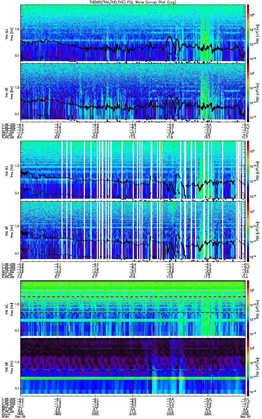Click the 'Sep 08' date label

pos(21,417)
